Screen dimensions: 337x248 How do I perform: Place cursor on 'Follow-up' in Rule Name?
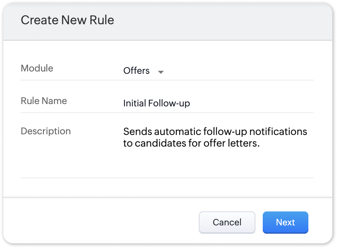pos(169,103)
